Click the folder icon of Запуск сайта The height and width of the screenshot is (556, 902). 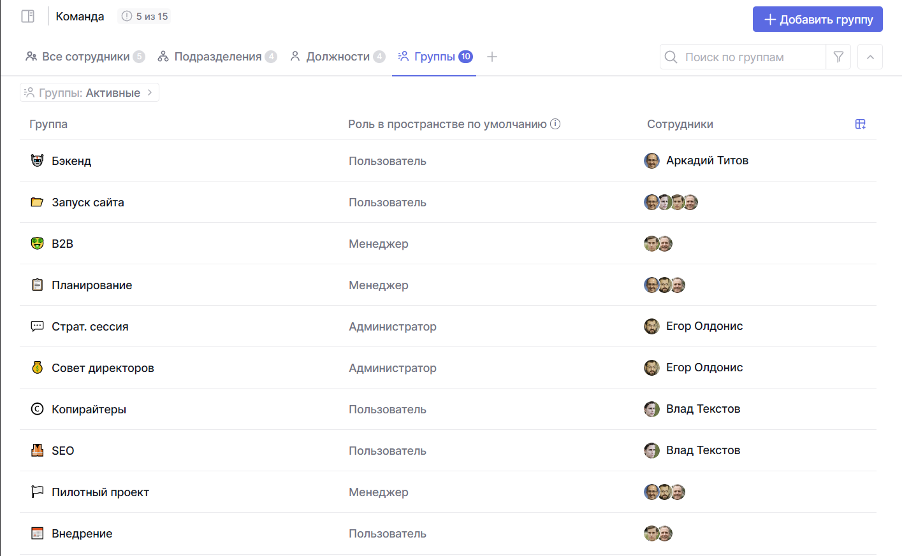[38, 202]
